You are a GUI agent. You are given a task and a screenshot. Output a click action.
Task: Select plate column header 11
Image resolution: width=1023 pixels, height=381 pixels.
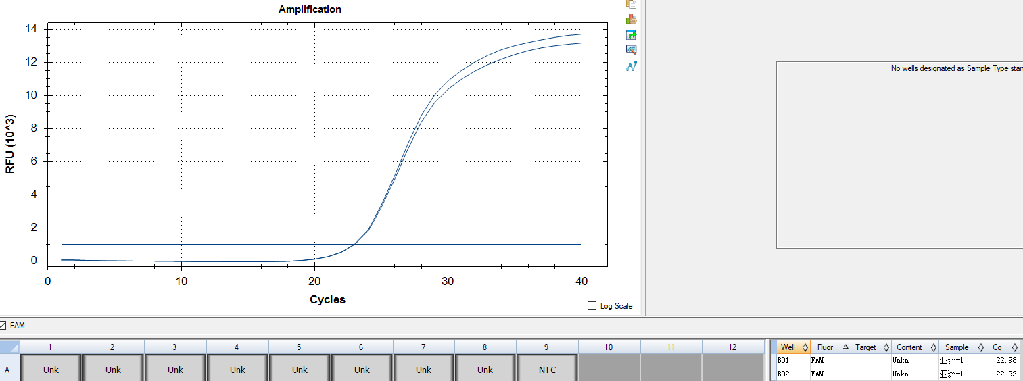[671, 347]
